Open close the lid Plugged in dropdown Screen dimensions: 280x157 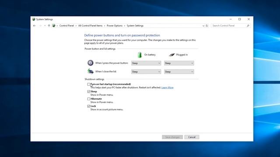(x=179, y=72)
